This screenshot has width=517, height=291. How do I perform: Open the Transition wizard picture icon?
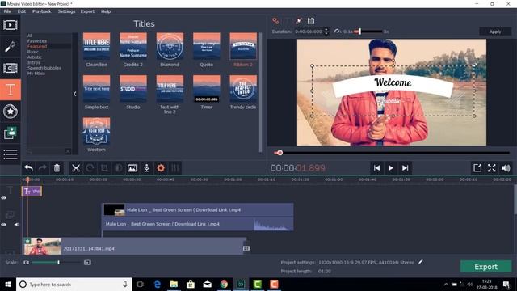(x=132, y=168)
